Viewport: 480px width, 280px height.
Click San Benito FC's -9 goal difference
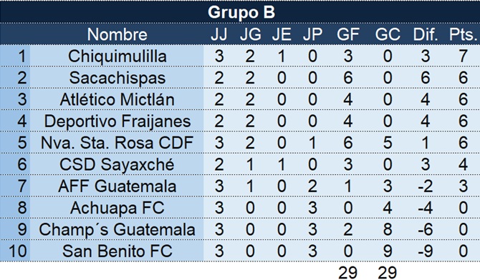[426, 251]
